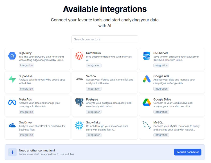Click the plus icon beside Need another connection
The width and height of the screenshot is (211, 163).
point(12,152)
